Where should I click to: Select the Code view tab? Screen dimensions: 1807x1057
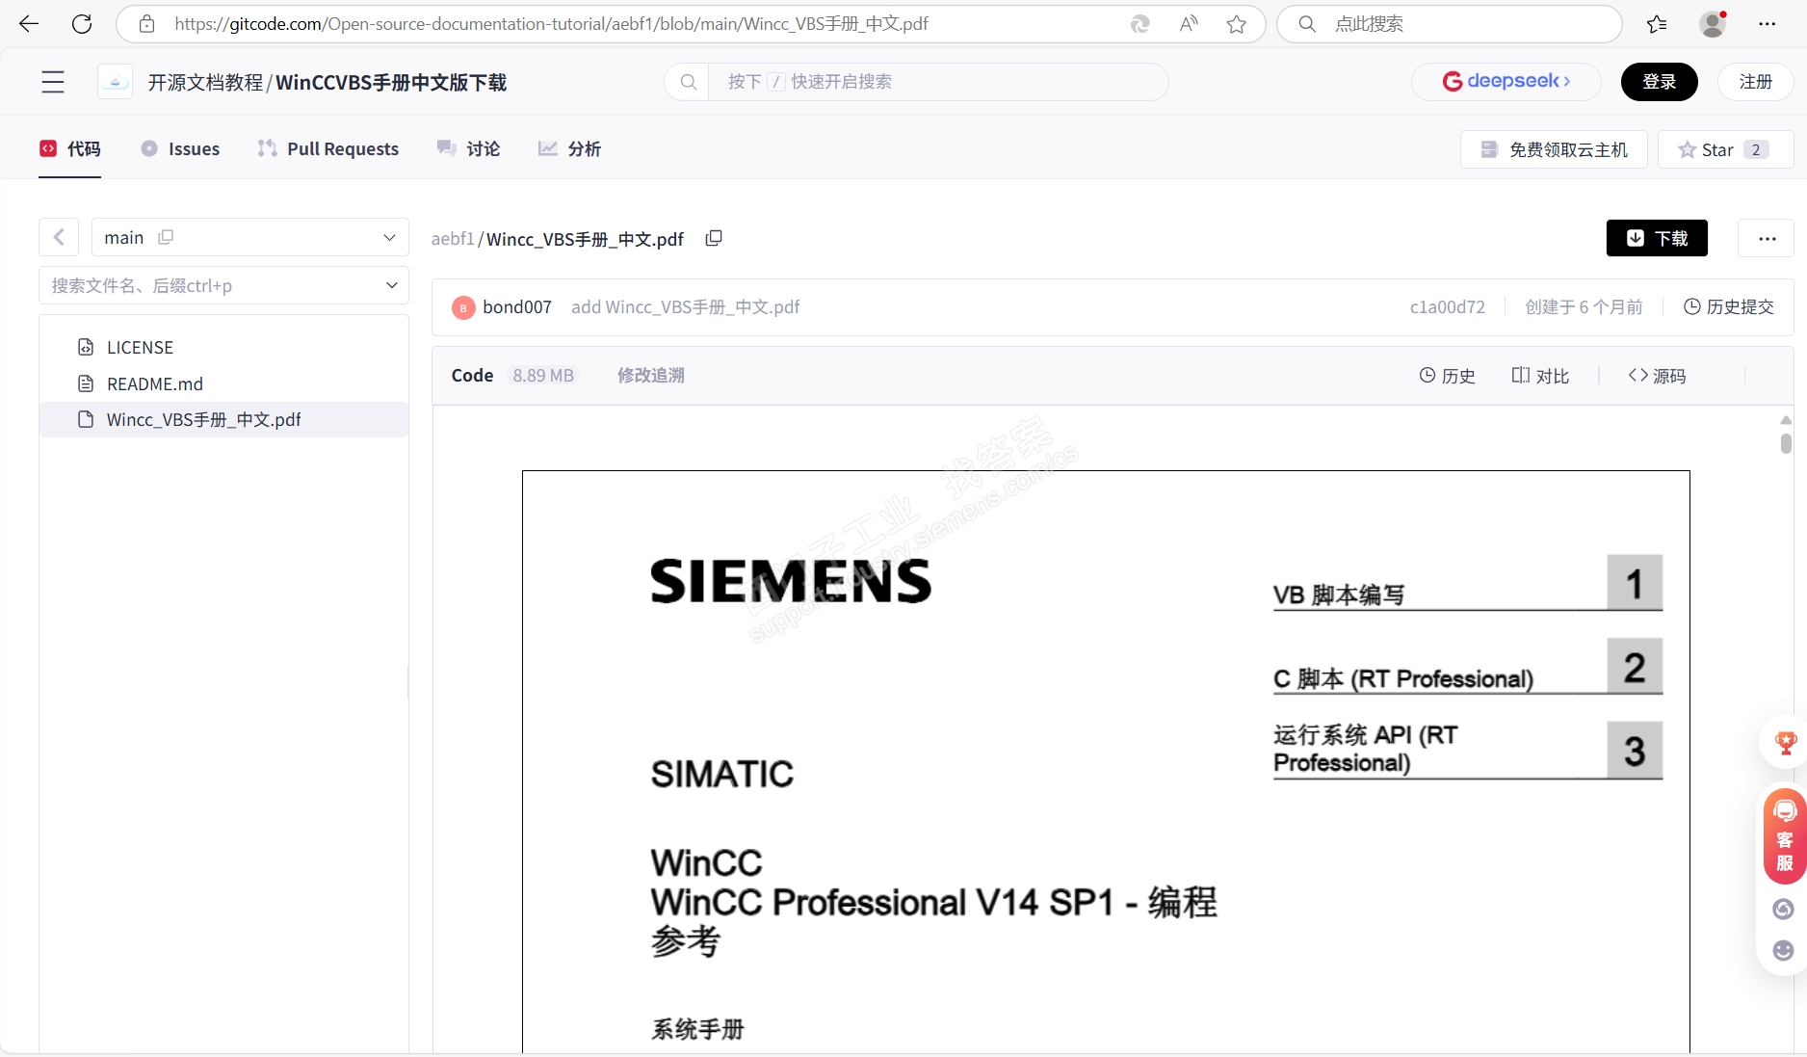tap(472, 376)
